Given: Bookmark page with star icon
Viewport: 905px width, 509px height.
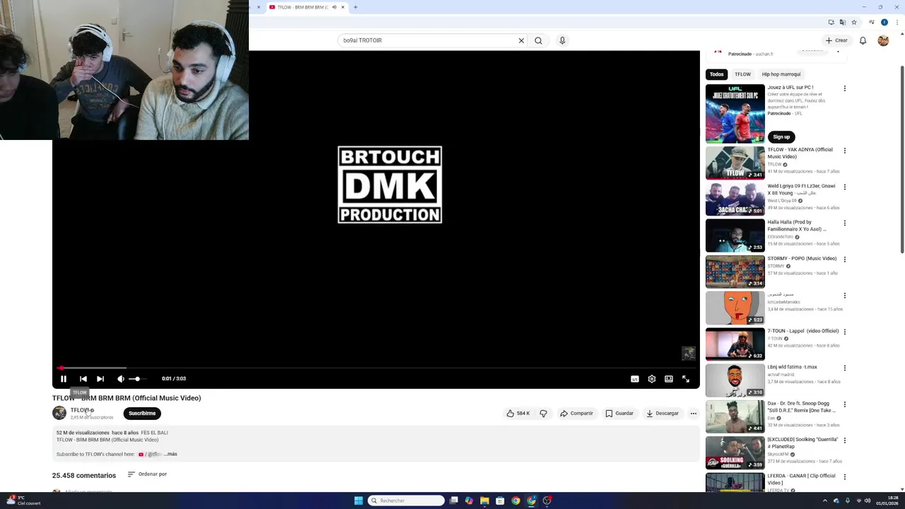Looking at the screenshot, I should point(854,22).
